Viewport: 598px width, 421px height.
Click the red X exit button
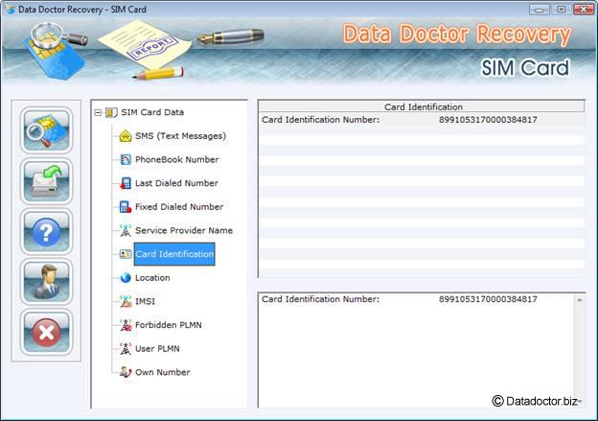click(47, 332)
